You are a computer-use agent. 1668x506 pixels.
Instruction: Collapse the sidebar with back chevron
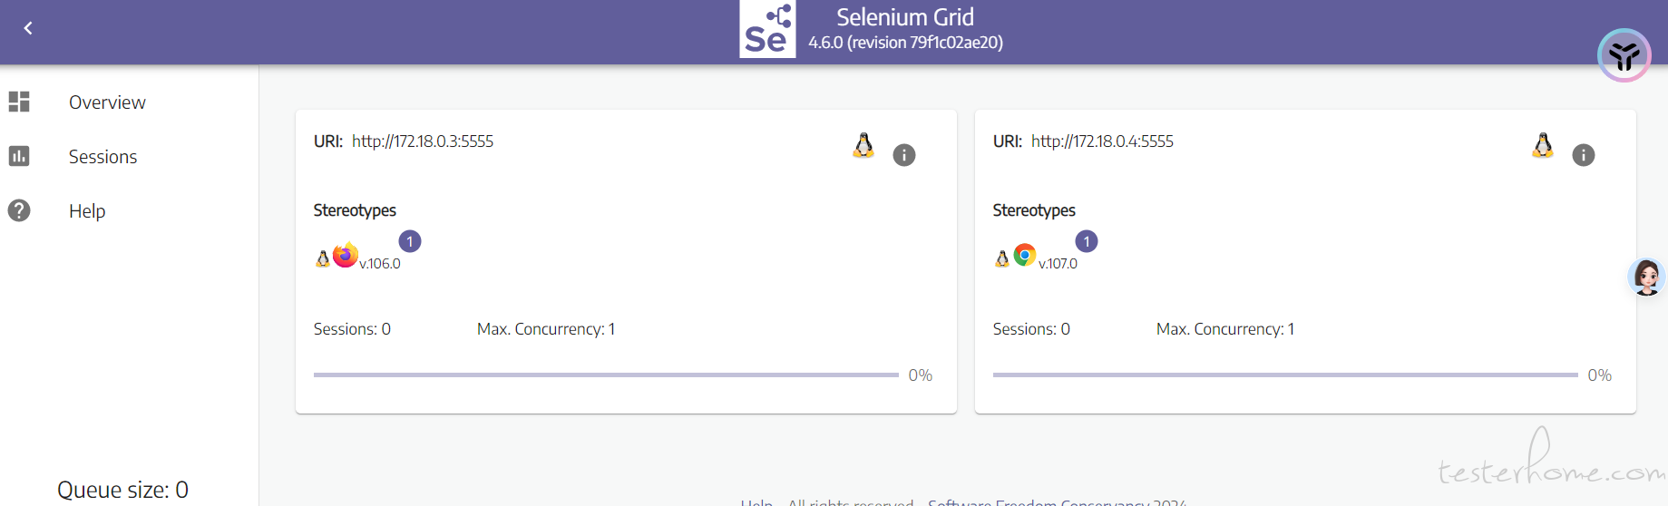coord(28,28)
